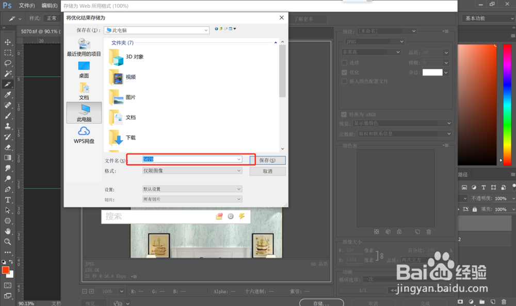The width and height of the screenshot is (516, 306).
Task: Open the 不透明度 opacity dropdown
Action: point(513,198)
